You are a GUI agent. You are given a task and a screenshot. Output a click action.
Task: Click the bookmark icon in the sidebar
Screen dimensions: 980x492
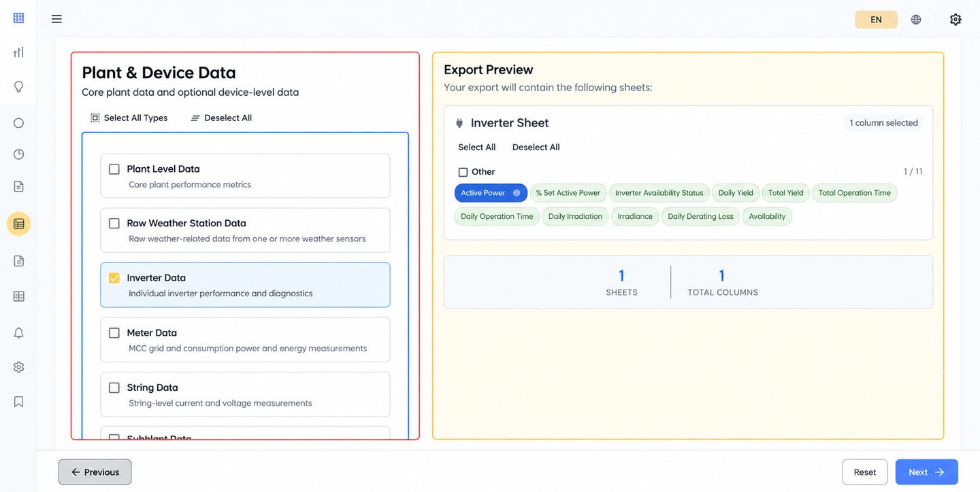[x=18, y=402]
